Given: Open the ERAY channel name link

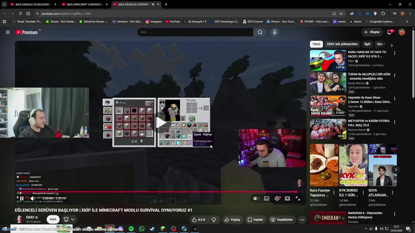Looking at the screenshot, I should click(30, 217).
